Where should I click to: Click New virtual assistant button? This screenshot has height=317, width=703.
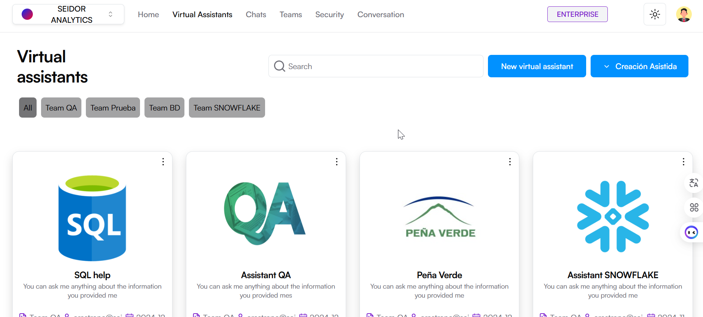(x=536, y=66)
